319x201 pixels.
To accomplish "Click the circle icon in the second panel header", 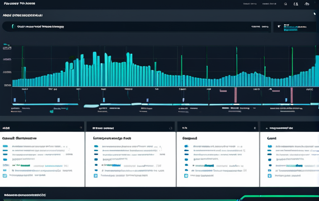I will point(170,128).
